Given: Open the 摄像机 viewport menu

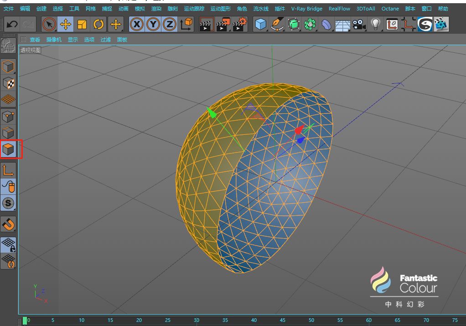Looking at the screenshot, I should [x=54, y=40].
